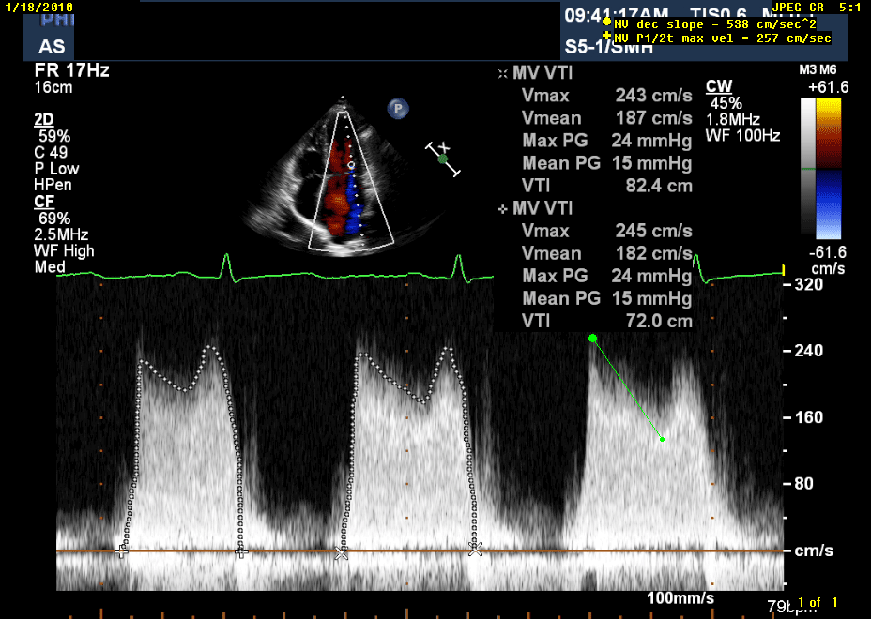Viewport: 871px width, 619px height.
Task: Click the first X caliper on the baseline
Action: pos(341,553)
